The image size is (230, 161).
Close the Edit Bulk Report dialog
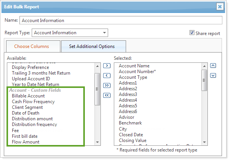coord(220,6)
